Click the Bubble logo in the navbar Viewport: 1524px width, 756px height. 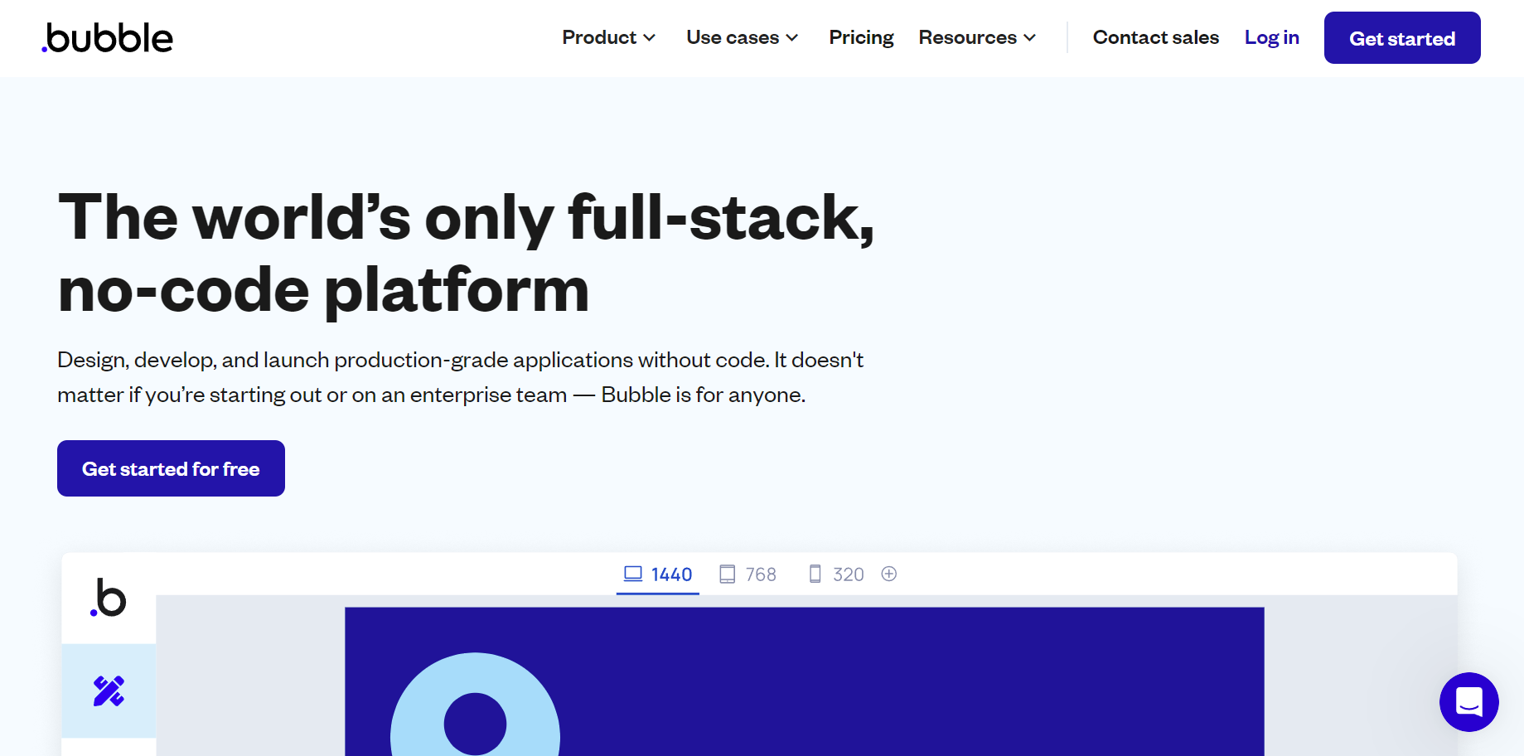click(107, 38)
